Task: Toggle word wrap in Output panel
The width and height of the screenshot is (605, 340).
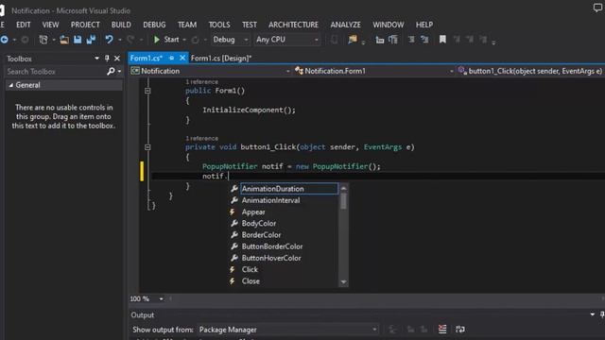Action: tap(460, 330)
